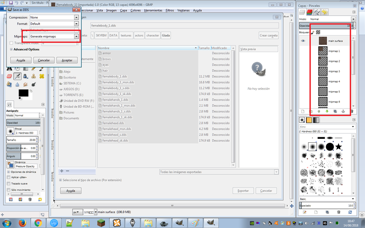Open the Filtros menu
This screenshot has height=228, width=365.
tap(170, 11)
